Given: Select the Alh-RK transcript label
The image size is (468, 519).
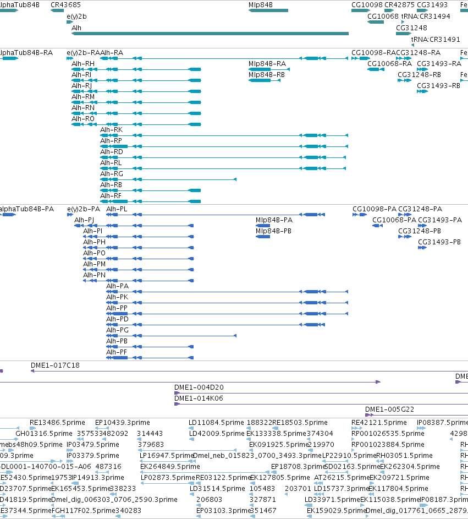Looking at the screenshot, I should 112,130.
